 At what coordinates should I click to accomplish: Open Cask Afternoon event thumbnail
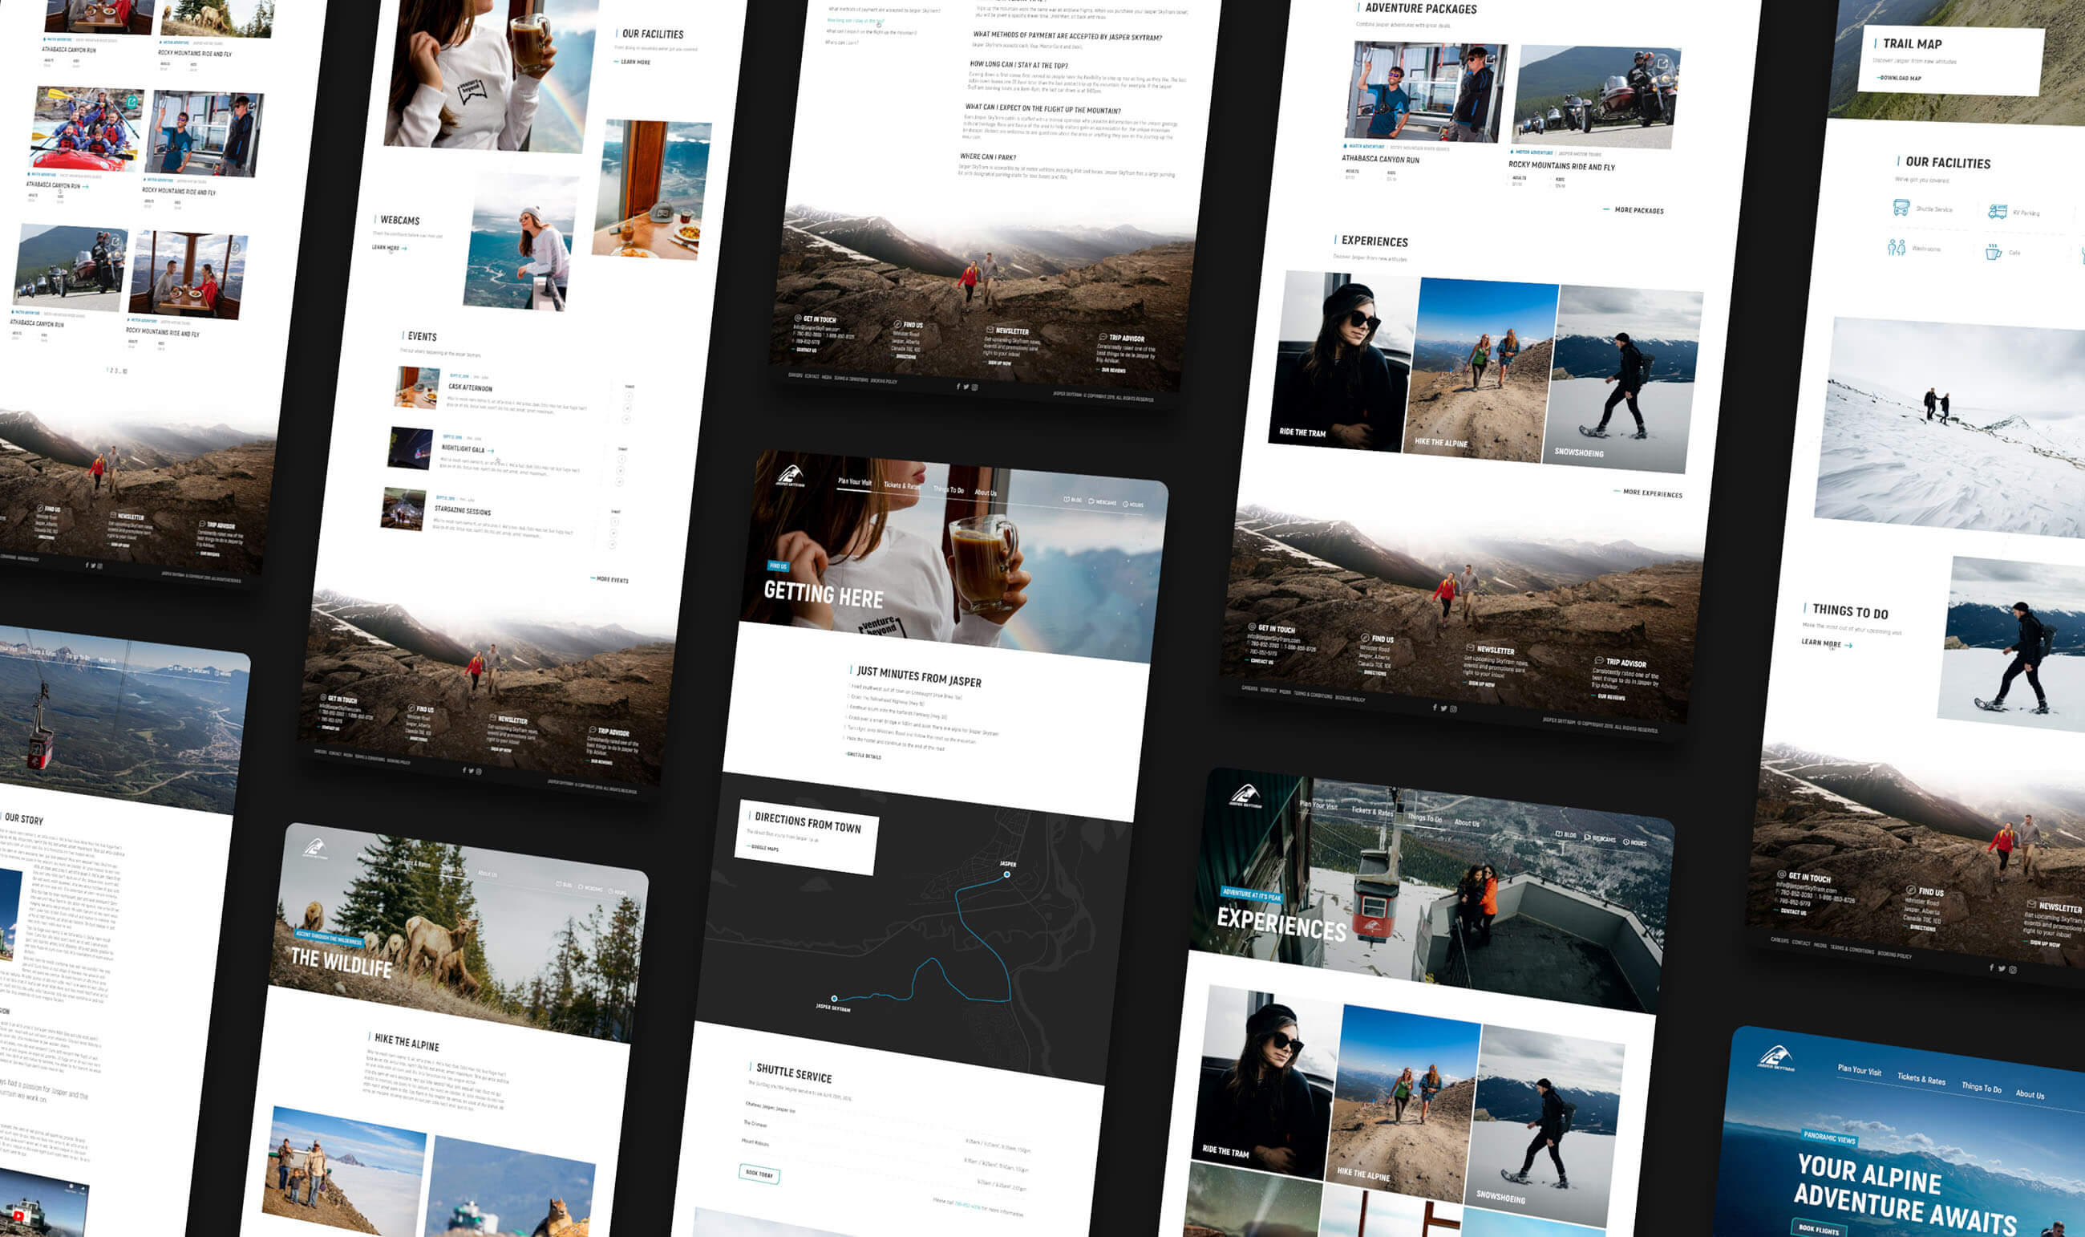click(x=416, y=387)
